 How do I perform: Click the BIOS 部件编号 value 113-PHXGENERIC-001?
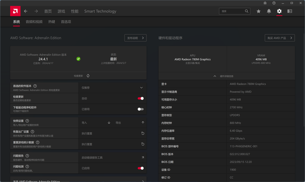tap(244, 146)
